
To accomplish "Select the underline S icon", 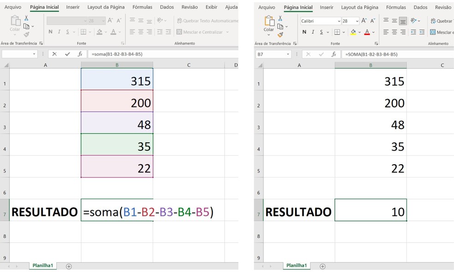I will (x=321, y=31).
